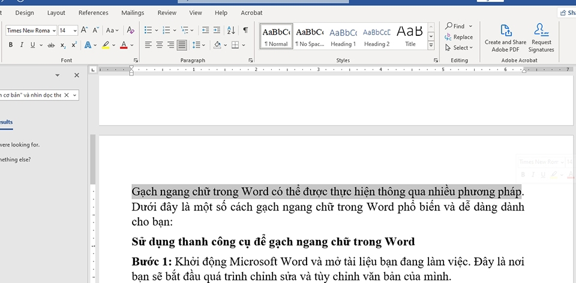
Task: Open the font name dropdown
Action: [54, 31]
